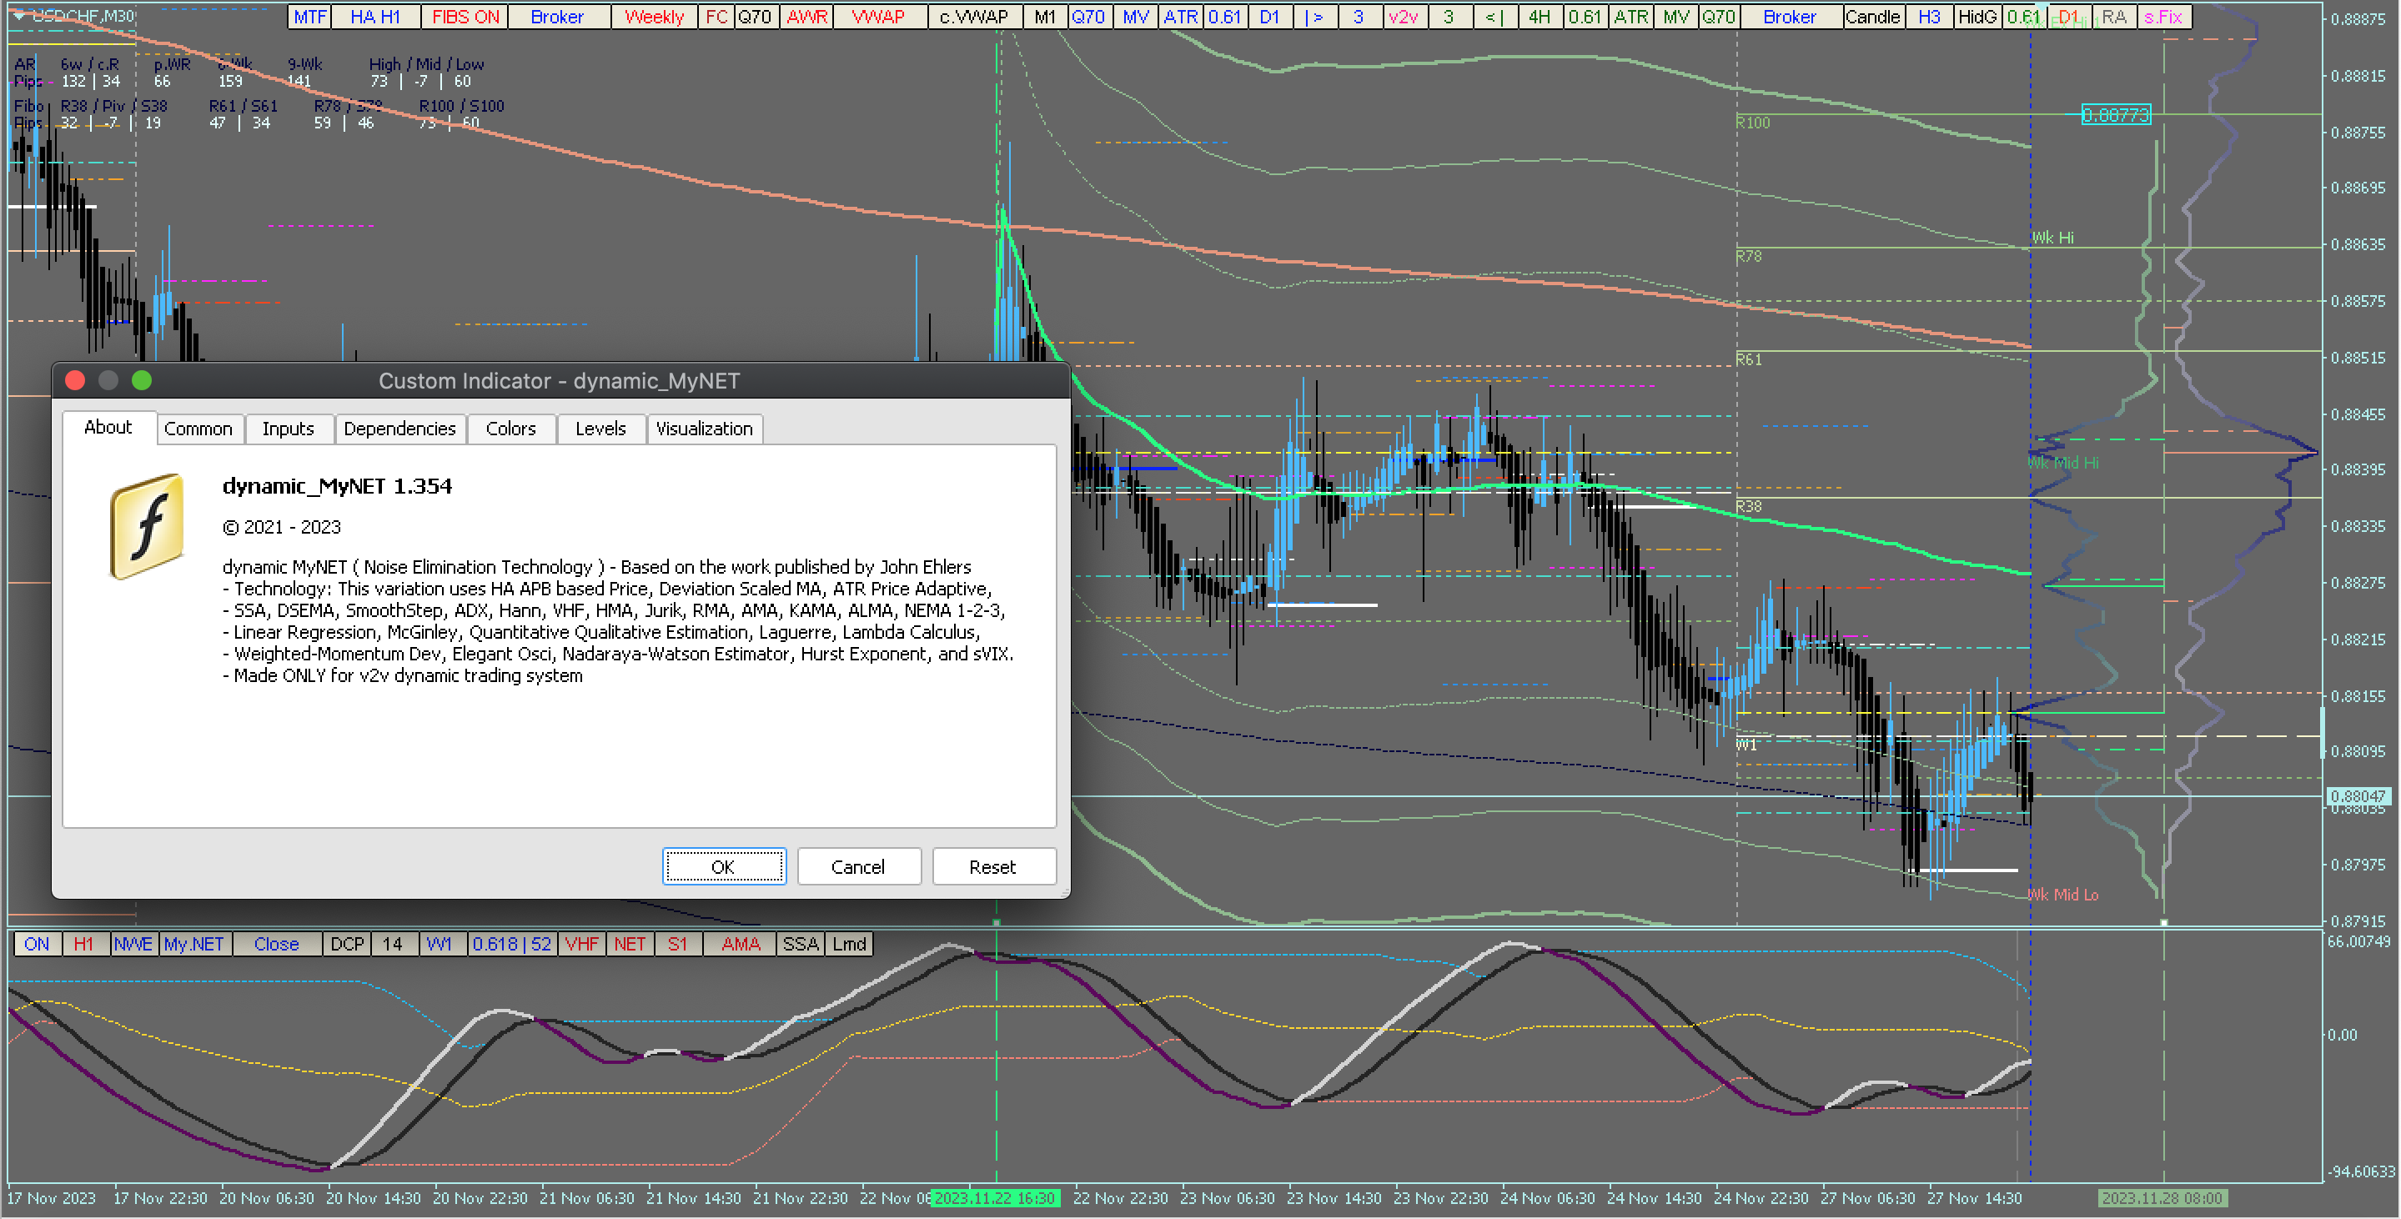2401x1219 pixels.
Task: Click the c.VWAP toolbar button
Action: click(973, 17)
